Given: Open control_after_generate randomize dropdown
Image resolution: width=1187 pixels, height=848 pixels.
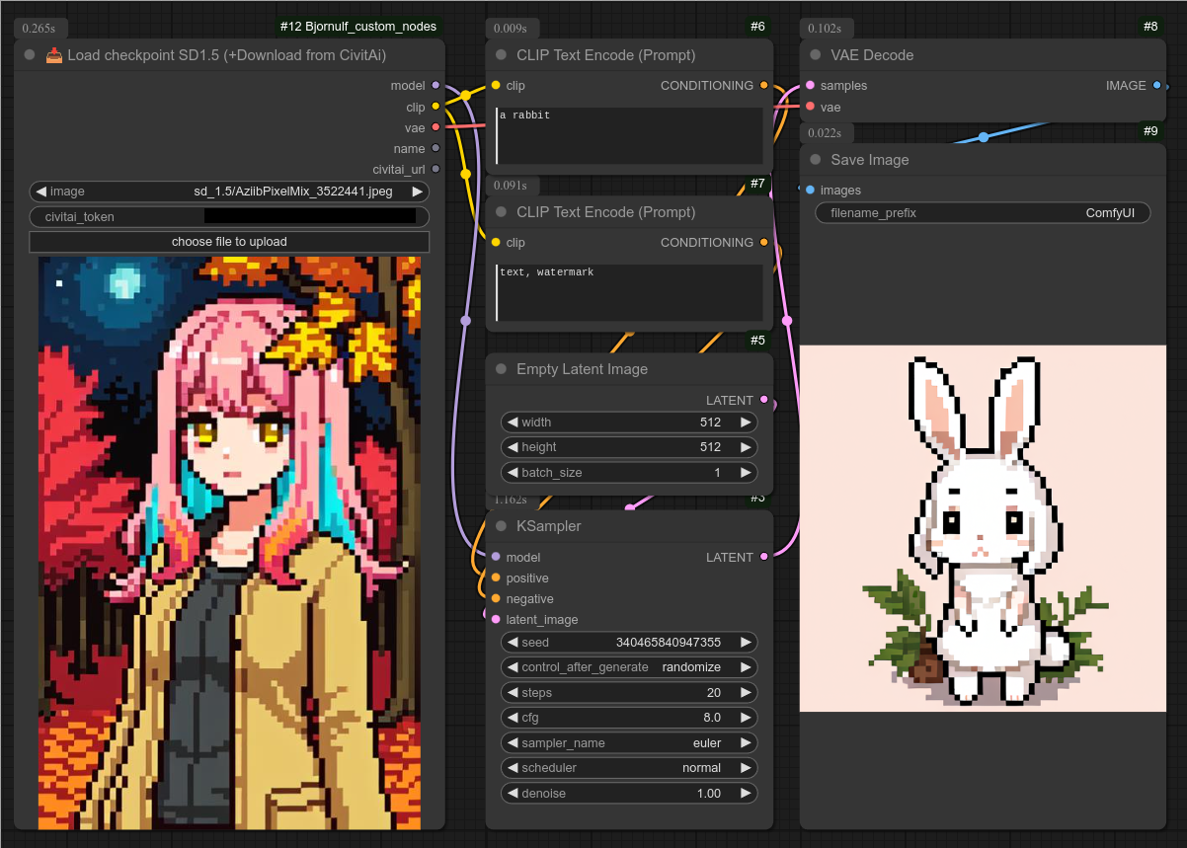Looking at the screenshot, I should point(629,667).
